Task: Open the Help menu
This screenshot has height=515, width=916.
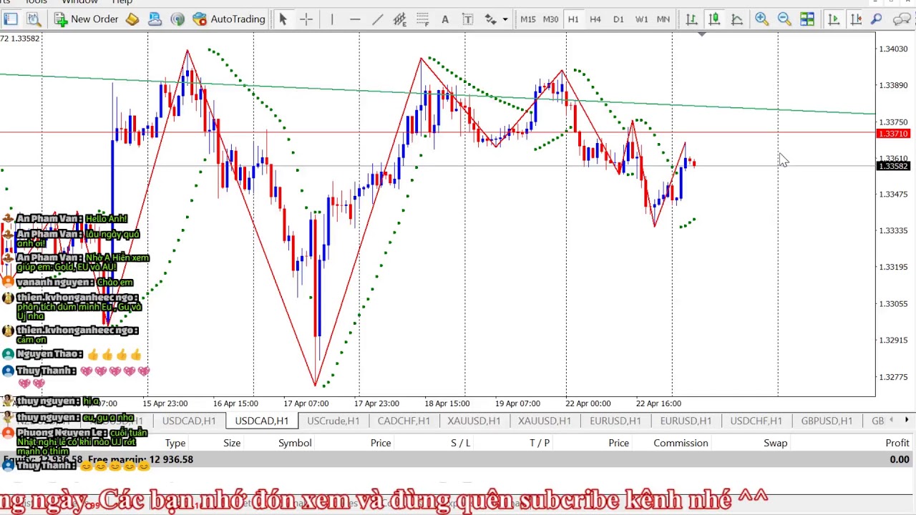Action: coord(122,2)
